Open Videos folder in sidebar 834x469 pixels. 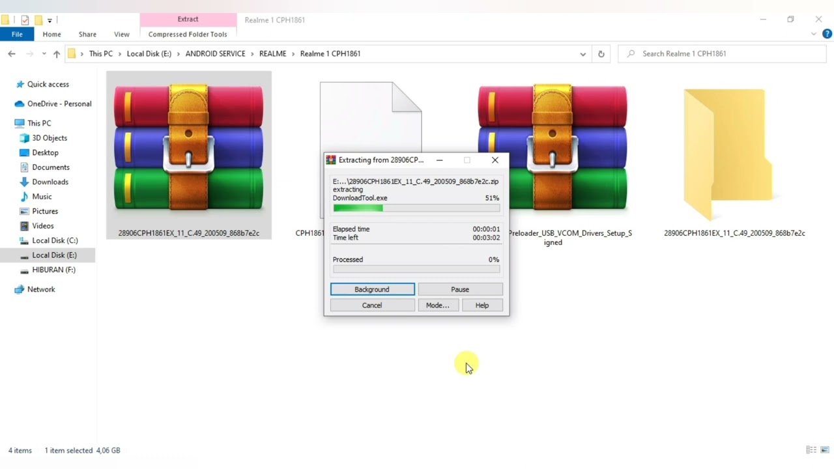coord(43,226)
